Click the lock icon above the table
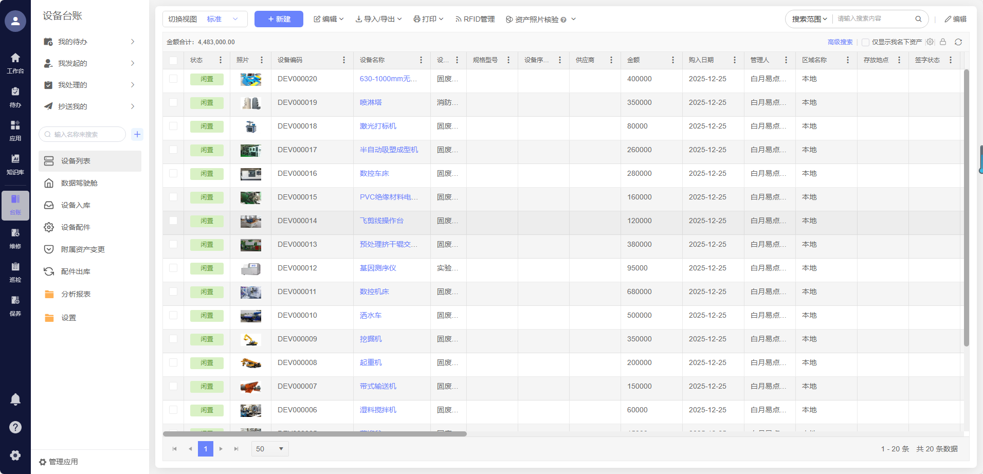Viewport: 983px width, 474px height. click(x=943, y=42)
